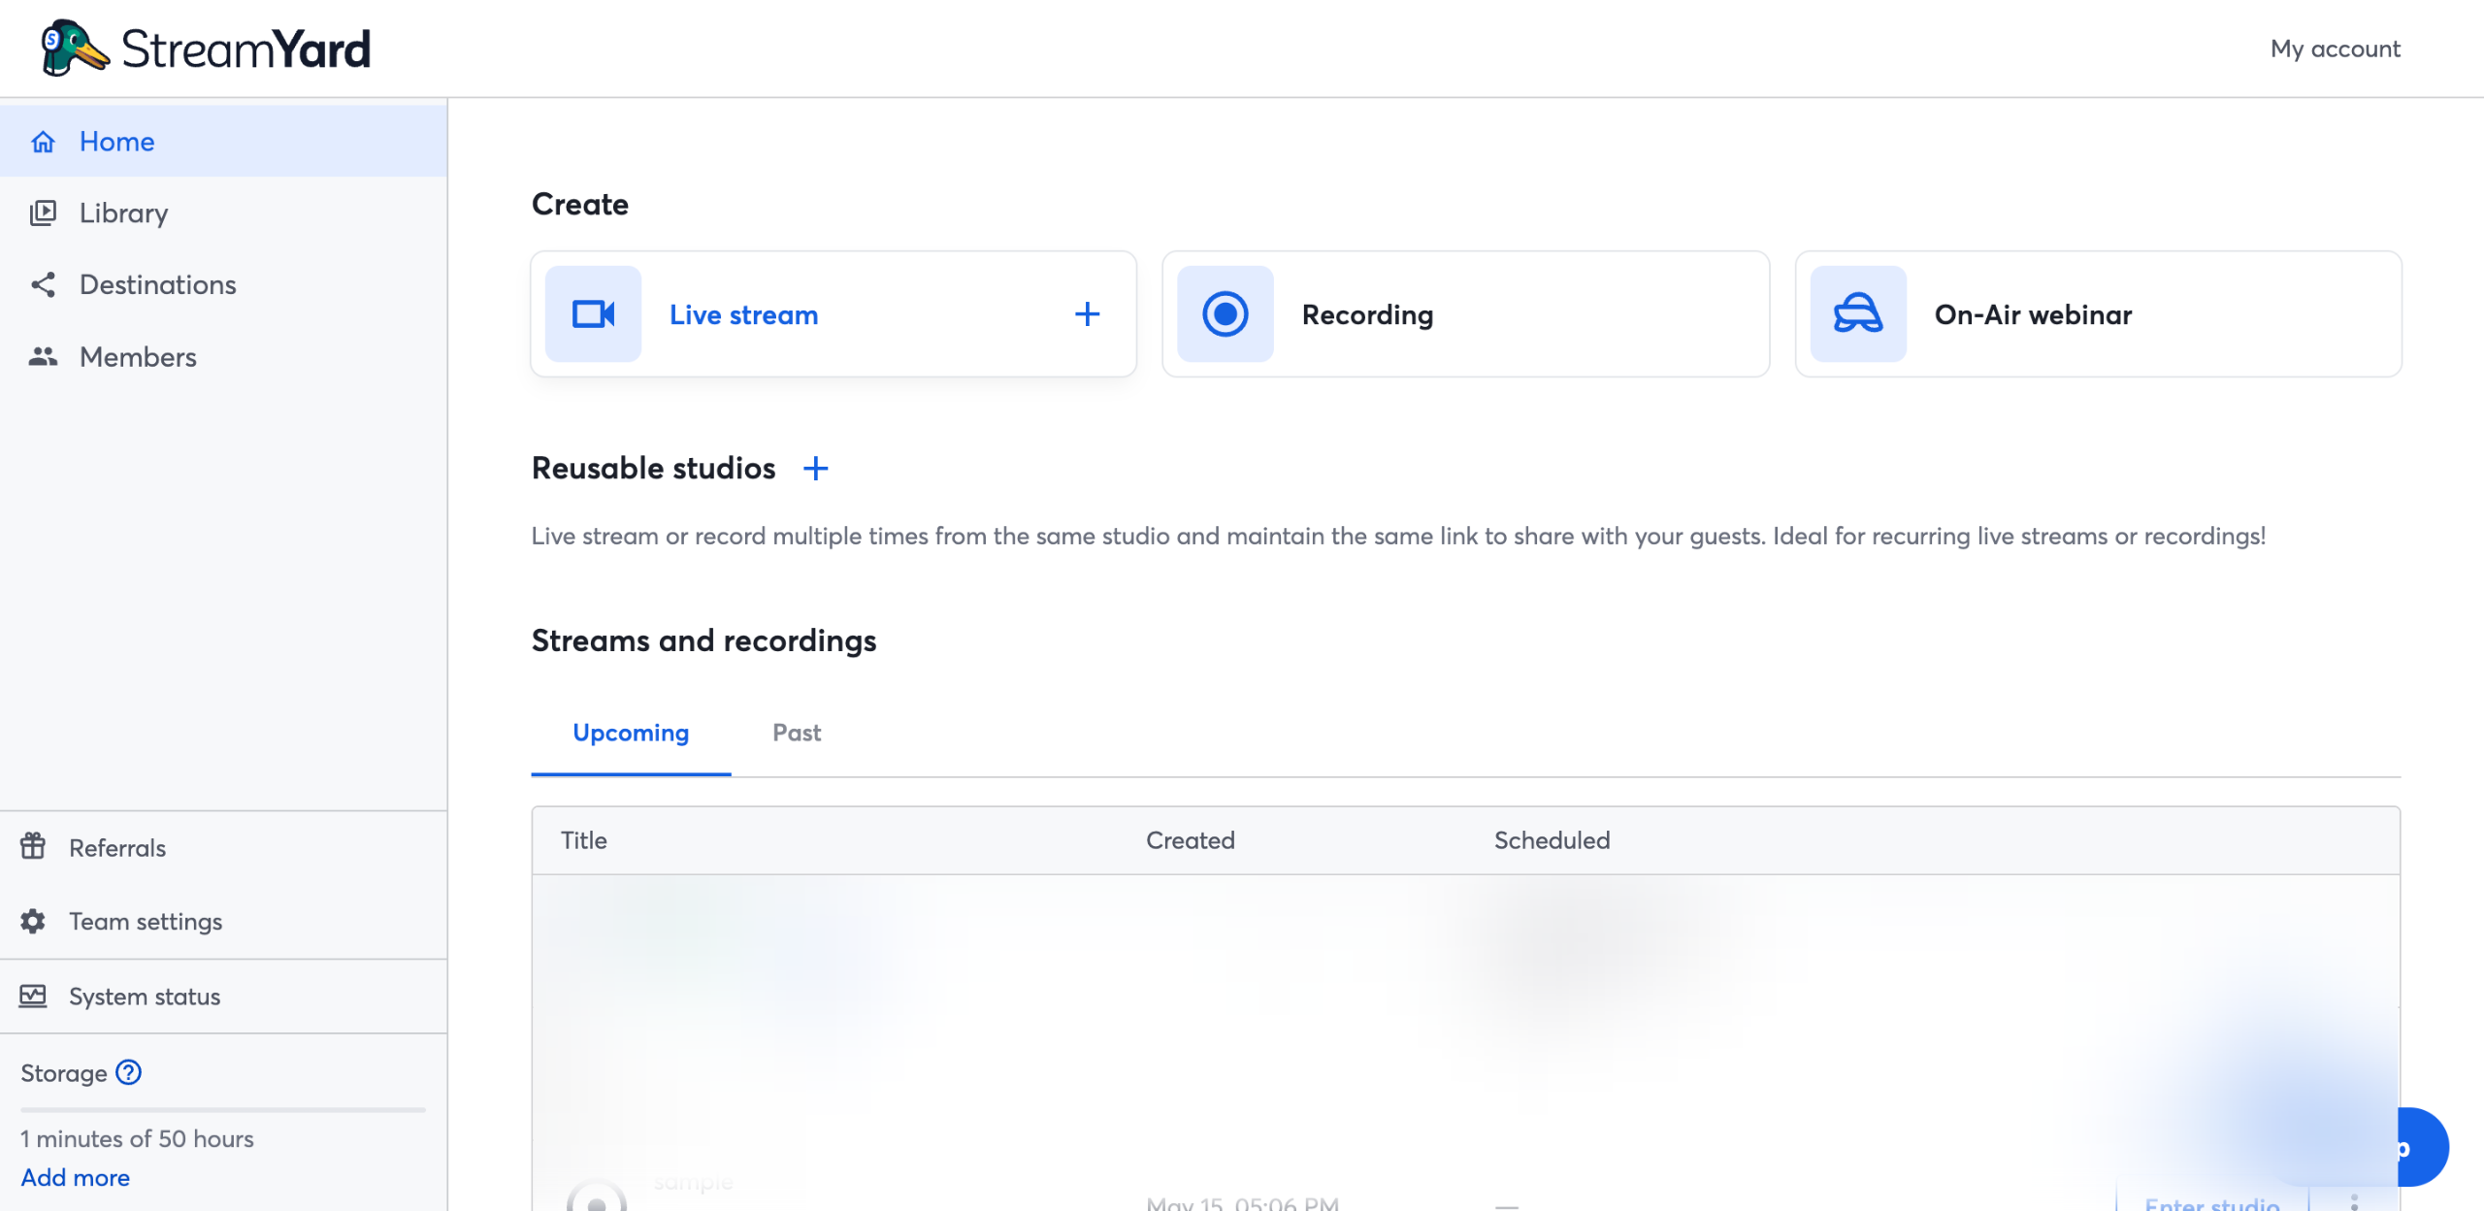Open Team settings
Image resolution: width=2484 pixels, height=1211 pixels.
pos(146,921)
